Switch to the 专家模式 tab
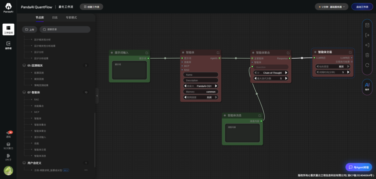Viewport: 376px width, 179px height. click(x=71, y=18)
